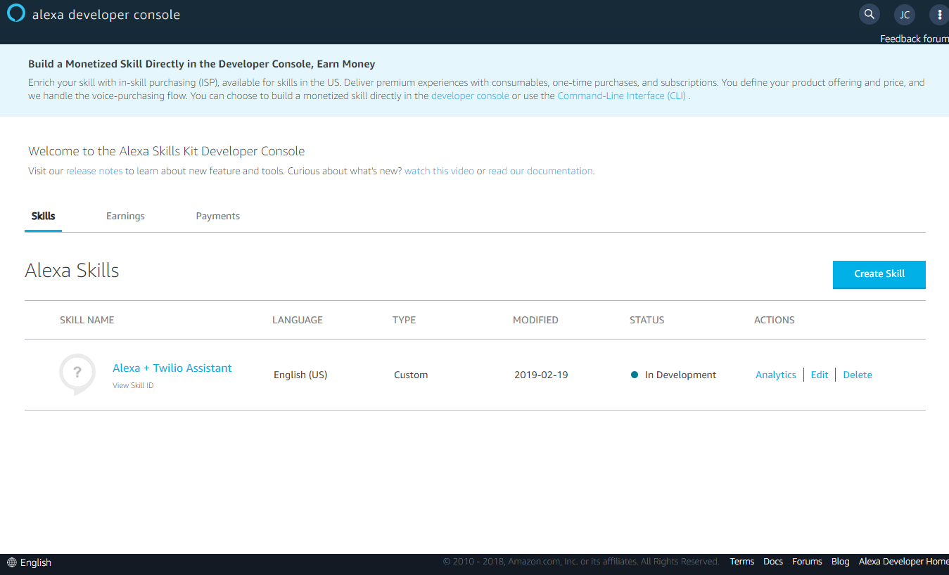The width and height of the screenshot is (949, 575).
Task: Click the SKILL NAME column header
Action: pos(87,320)
